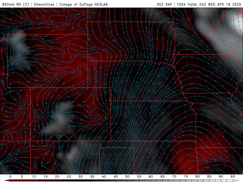Click the "Streamlines" label in the header
The height and width of the screenshot is (182, 243).
(44, 4)
